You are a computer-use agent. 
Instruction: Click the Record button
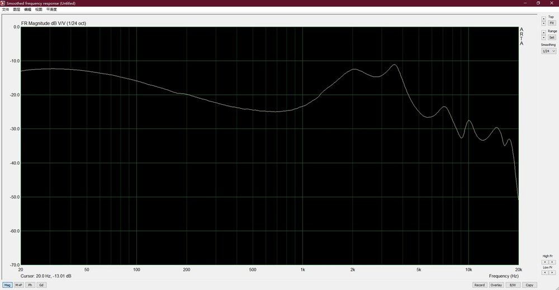tap(479, 285)
